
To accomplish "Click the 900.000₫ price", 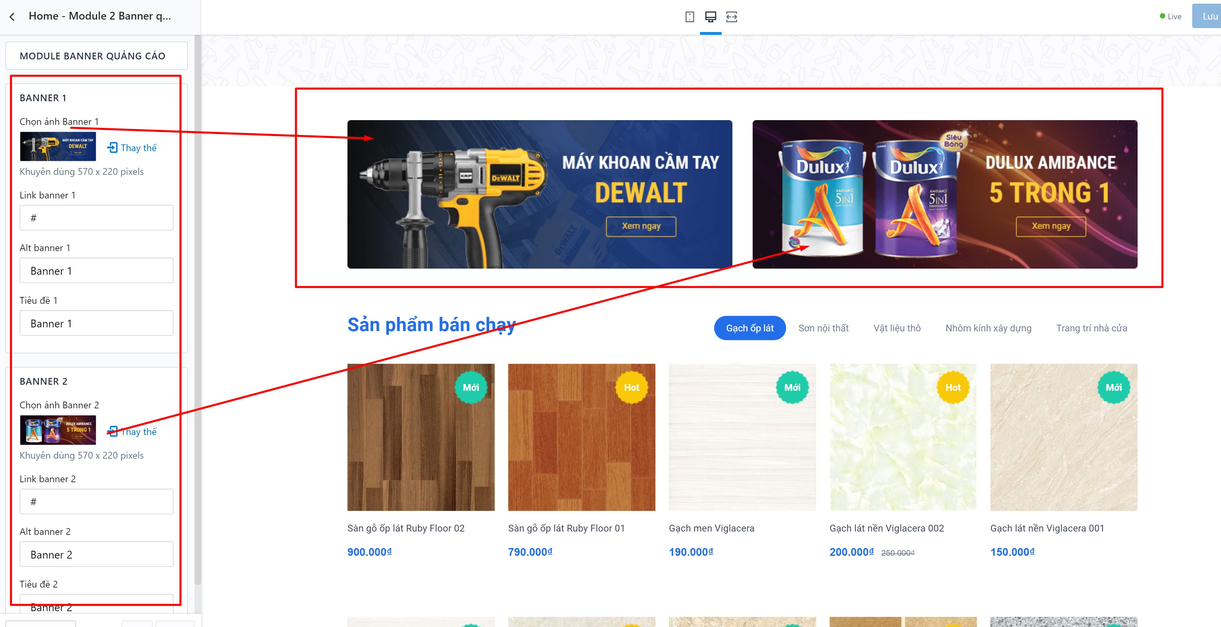I will (370, 552).
